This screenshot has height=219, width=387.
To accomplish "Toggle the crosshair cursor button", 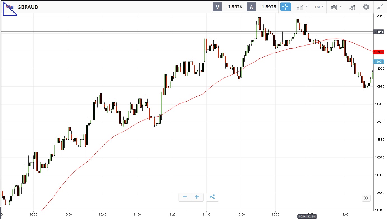I will tap(286, 7).
